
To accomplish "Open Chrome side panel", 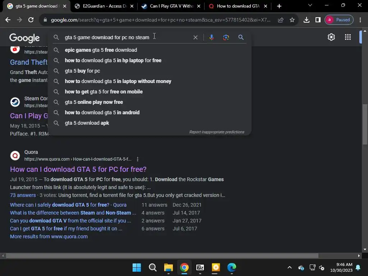I will click(x=318, y=20).
